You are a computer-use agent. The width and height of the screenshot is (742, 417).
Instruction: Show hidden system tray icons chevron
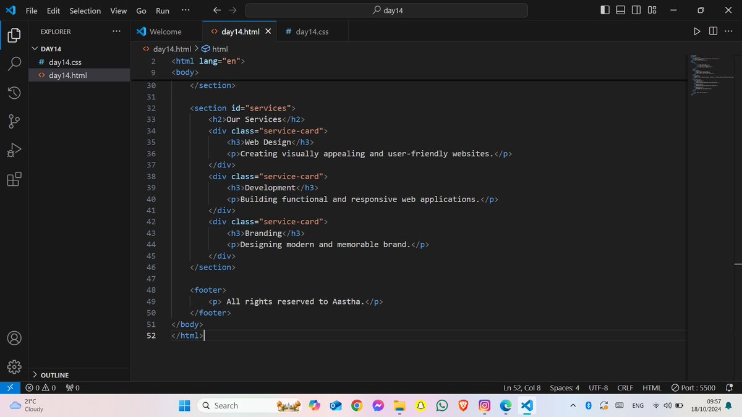pyautogui.click(x=573, y=405)
